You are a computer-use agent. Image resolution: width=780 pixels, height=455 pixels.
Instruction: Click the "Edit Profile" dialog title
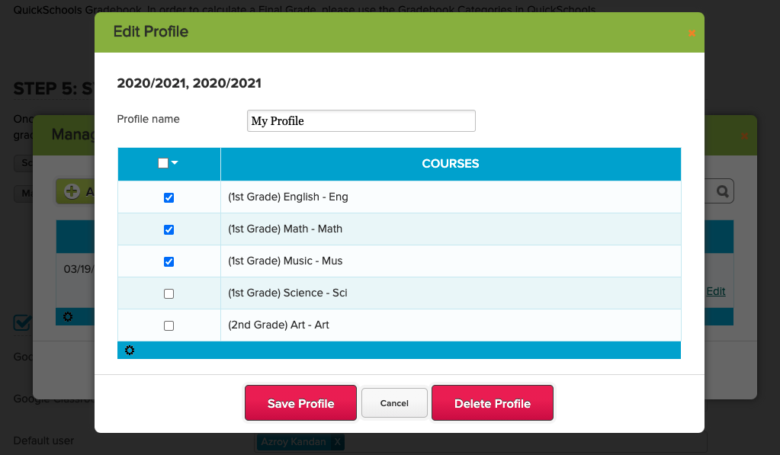pos(151,31)
